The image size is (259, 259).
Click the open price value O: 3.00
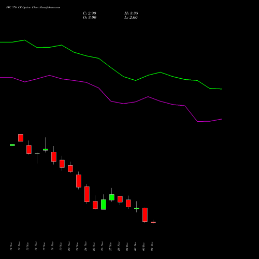coord(90,18)
